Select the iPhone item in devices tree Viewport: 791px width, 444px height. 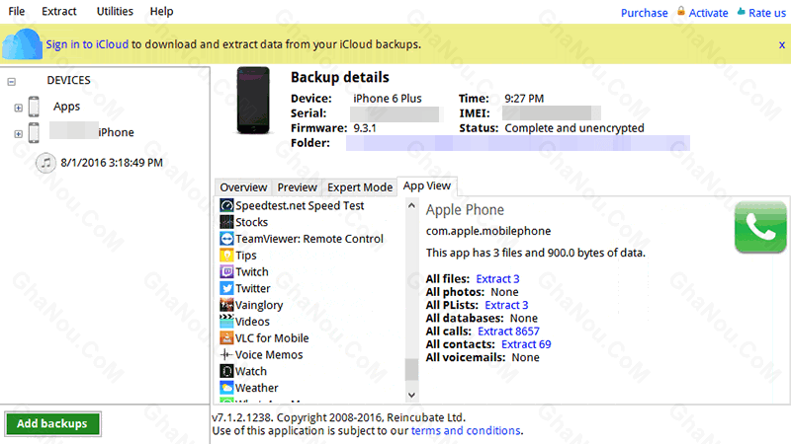[x=116, y=132]
